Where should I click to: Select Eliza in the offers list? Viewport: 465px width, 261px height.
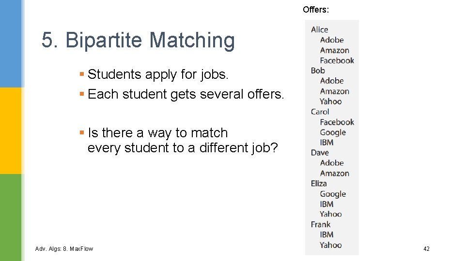[319, 184]
